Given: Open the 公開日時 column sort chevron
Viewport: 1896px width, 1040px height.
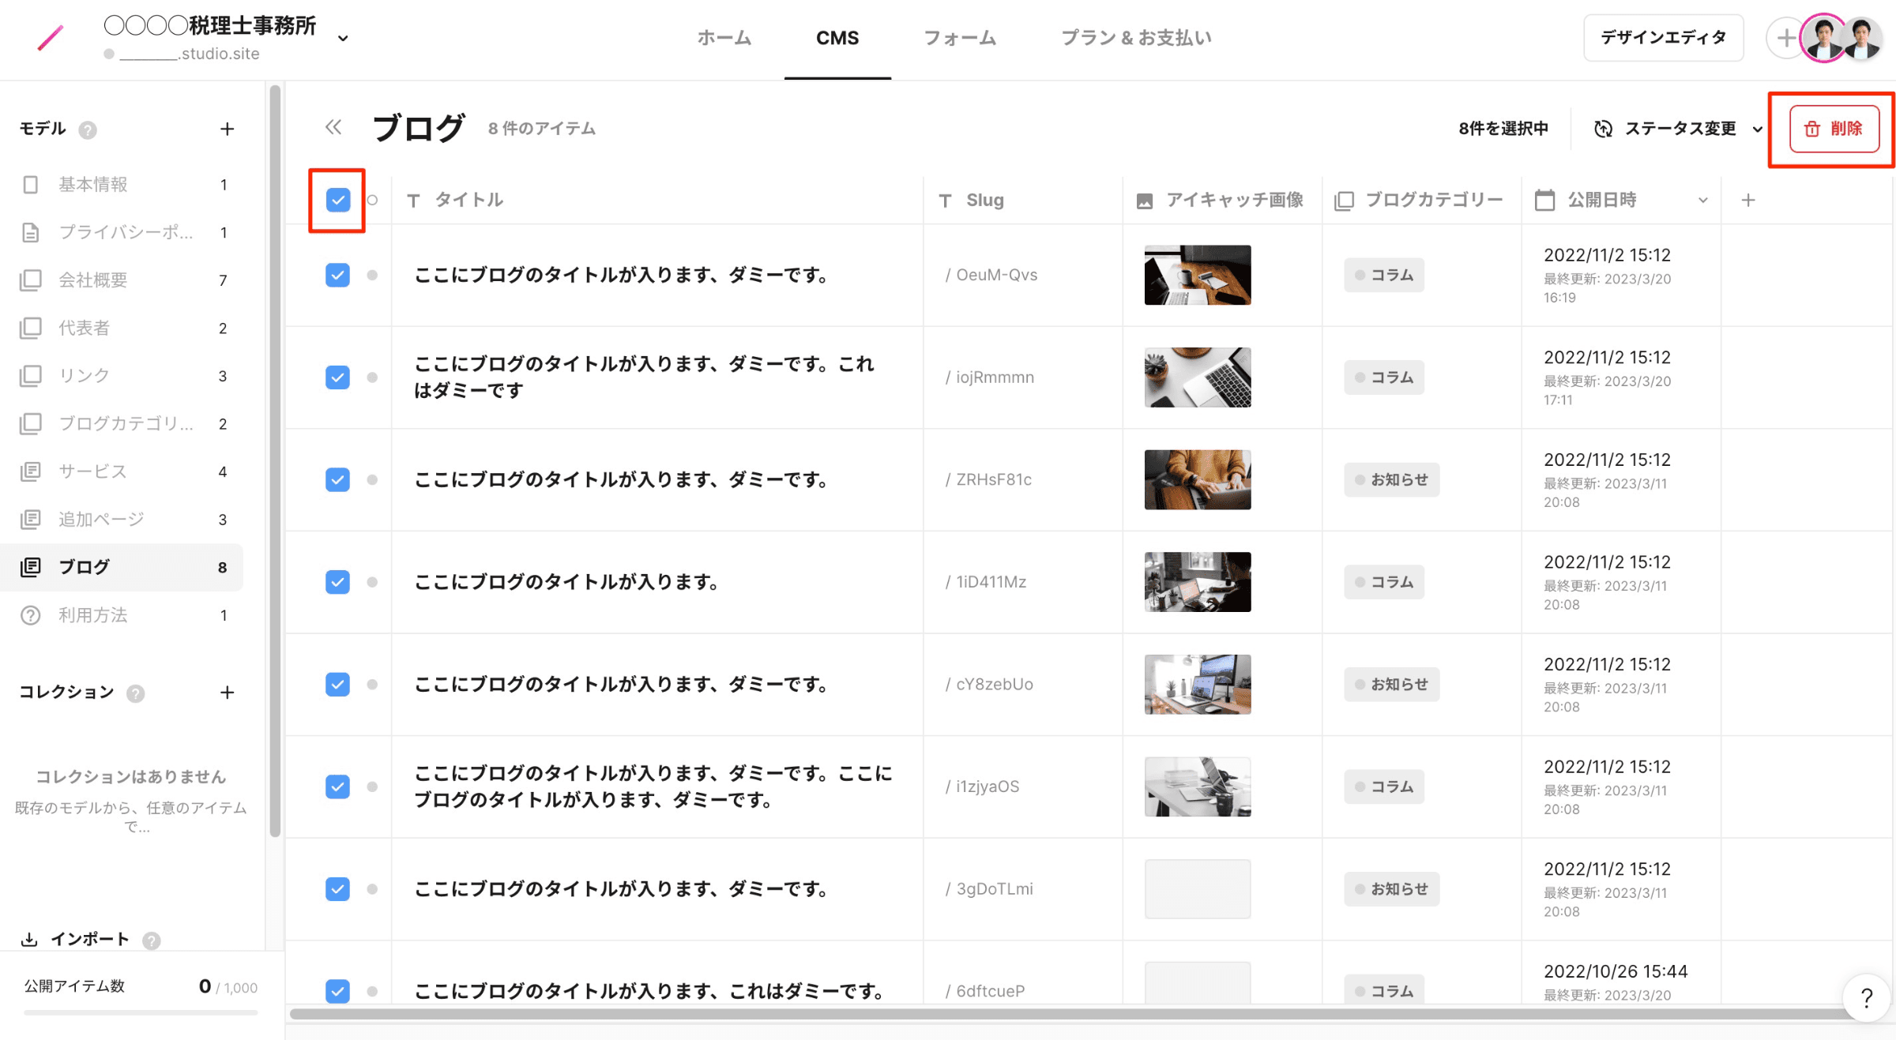Looking at the screenshot, I should click(1702, 201).
